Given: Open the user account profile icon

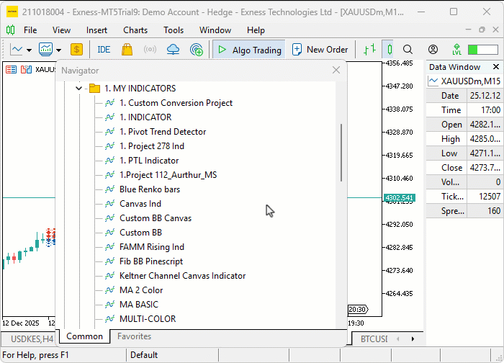Looking at the screenshot, I should 433,50.
